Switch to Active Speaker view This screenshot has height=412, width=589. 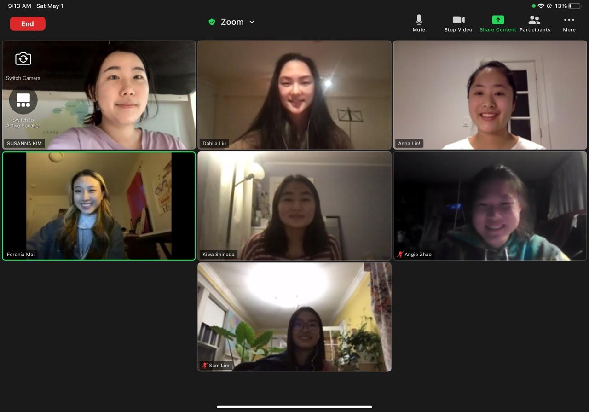23,100
